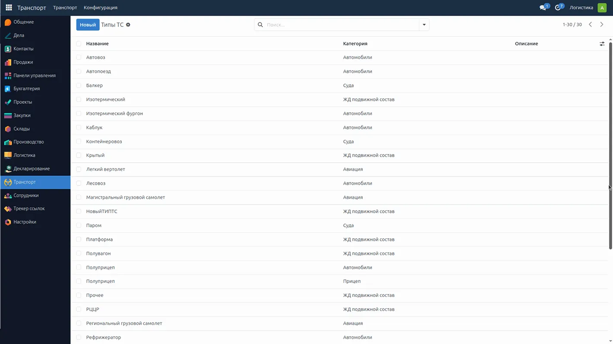
Task: Expand the search options dropdown arrow
Action: (x=424, y=25)
